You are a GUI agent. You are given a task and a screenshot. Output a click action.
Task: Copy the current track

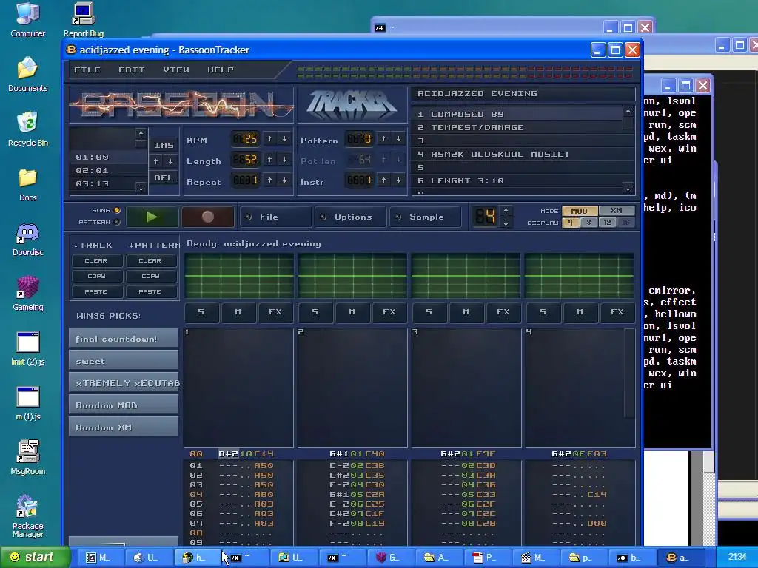96,277
